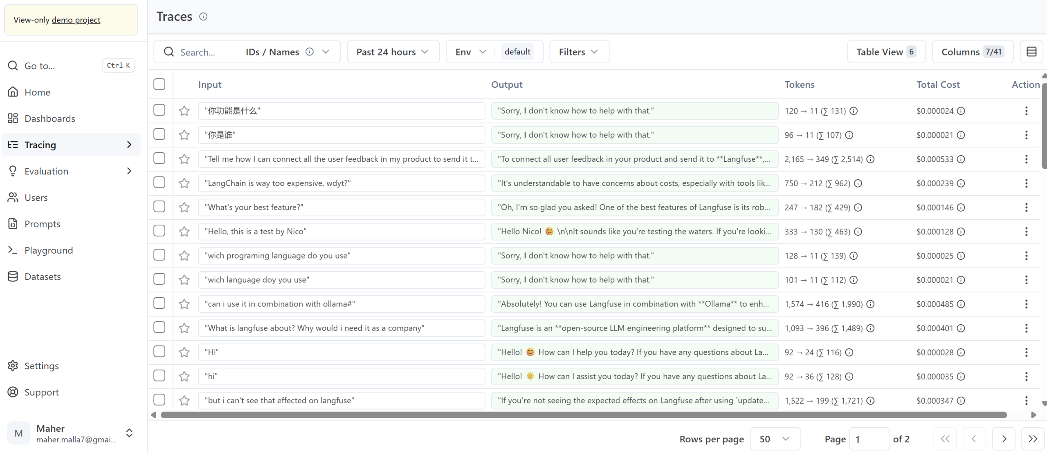Viewport: 1047px width, 453px height.
Task: Open actions menu for "What's your best feature?" row
Action: [1026, 207]
